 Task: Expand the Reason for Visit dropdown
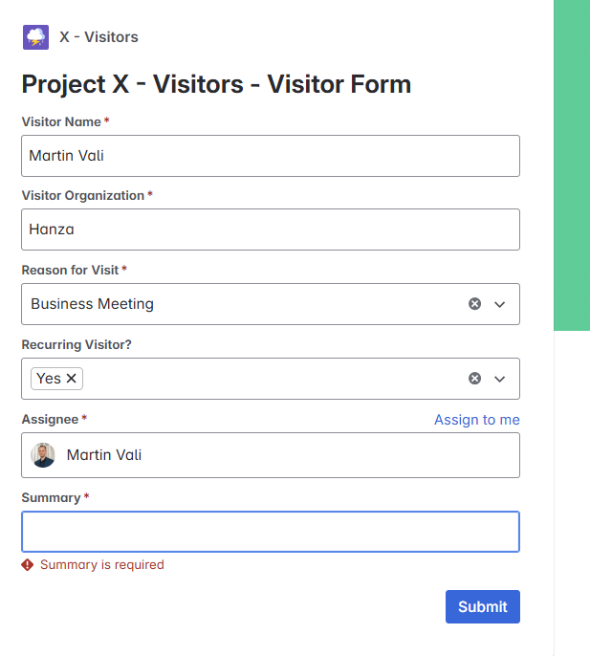point(499,304)
